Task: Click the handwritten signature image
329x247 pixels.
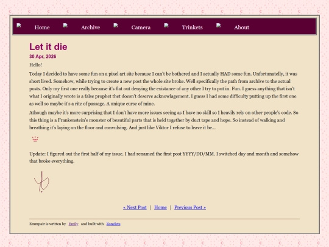Action: click(41, 182)
